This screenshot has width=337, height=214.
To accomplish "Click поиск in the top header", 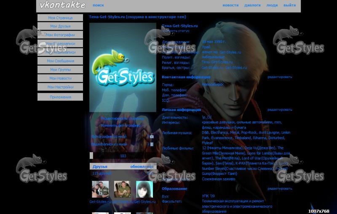I will [x=98, y=5].
